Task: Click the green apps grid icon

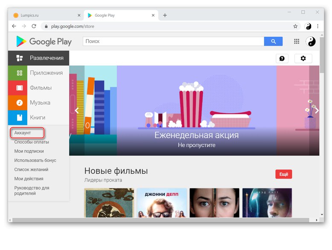Action: point(20,73)
